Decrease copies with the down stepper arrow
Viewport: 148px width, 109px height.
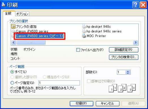tap(128, 73)
